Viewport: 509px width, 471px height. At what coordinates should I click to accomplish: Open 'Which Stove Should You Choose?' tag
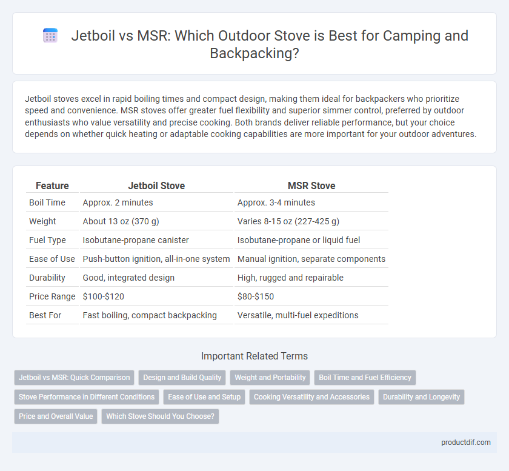(x=161, y=416)
